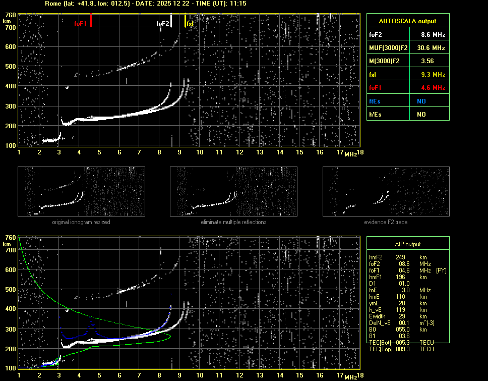This screenshot has height=381, width=488.
Task: Click the blue ftEs NO value
Action: (x=421, y=101)
